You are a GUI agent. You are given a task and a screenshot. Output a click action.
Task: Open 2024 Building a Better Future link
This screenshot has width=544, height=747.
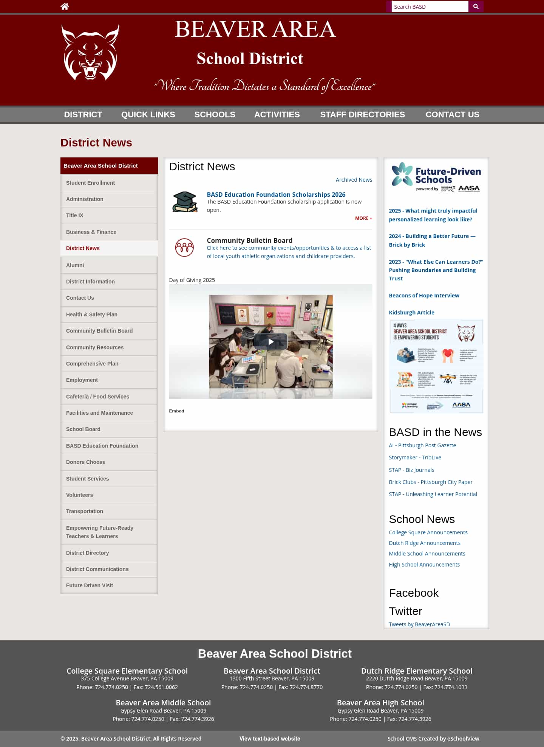[x=432, y=240]
